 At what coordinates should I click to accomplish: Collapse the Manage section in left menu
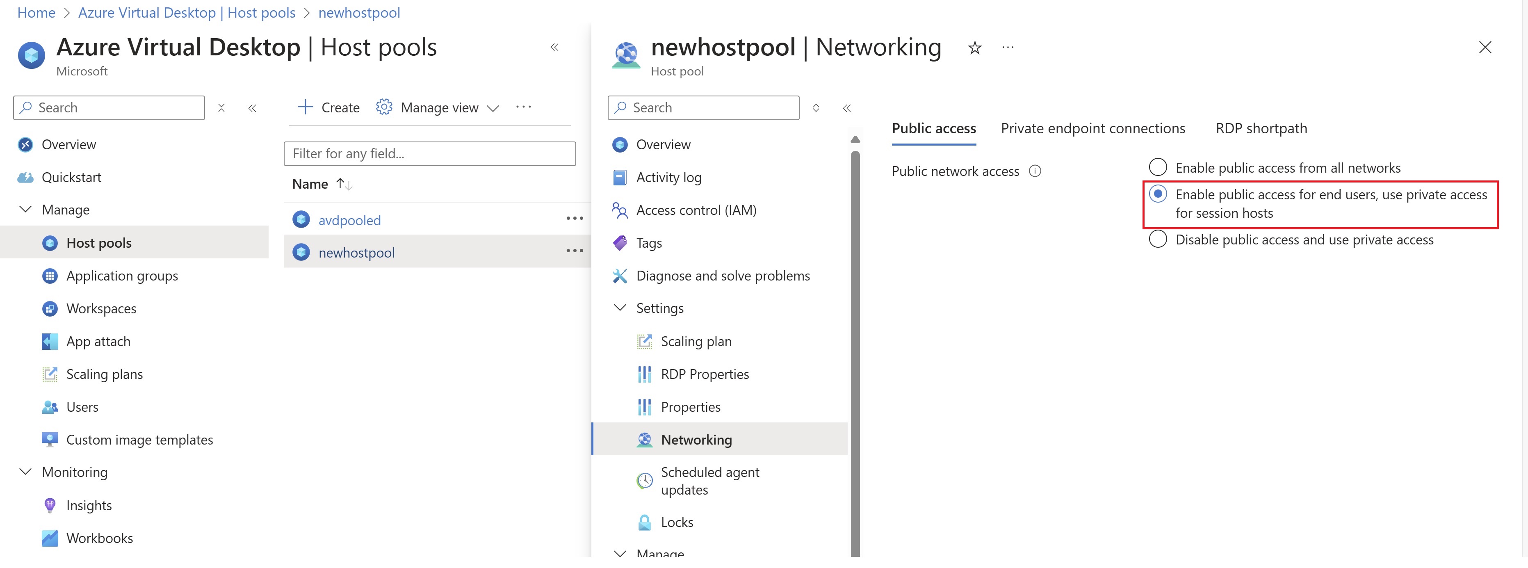pyautogui.click(x=25, y=210)
